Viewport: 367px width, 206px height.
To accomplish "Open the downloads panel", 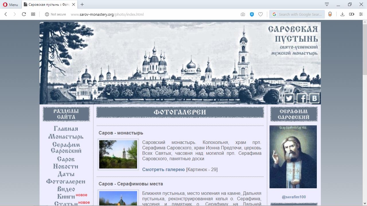I will tap(342, 14).
